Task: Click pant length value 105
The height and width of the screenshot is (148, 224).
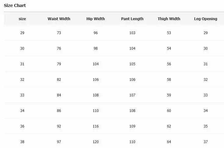Action: [132, 64]
